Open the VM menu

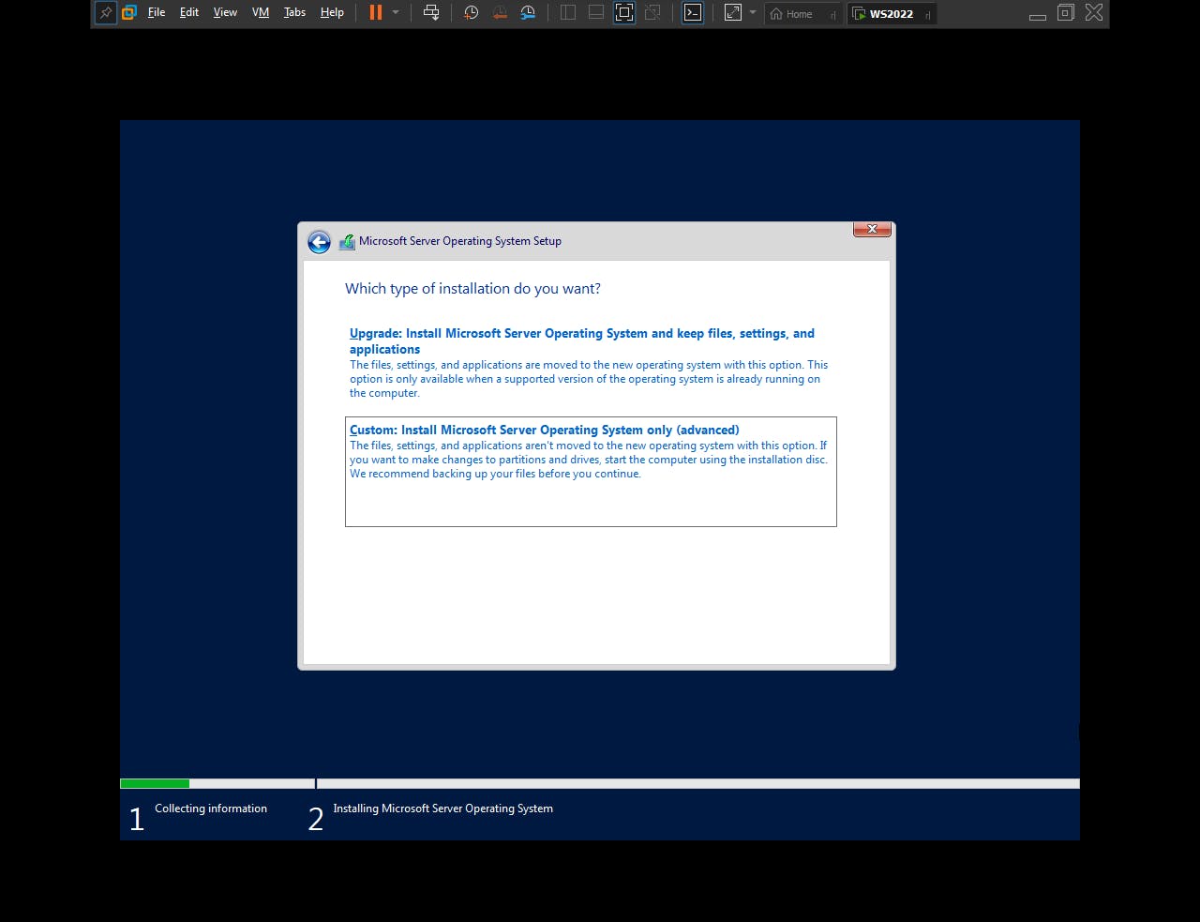tap(261, 13)
